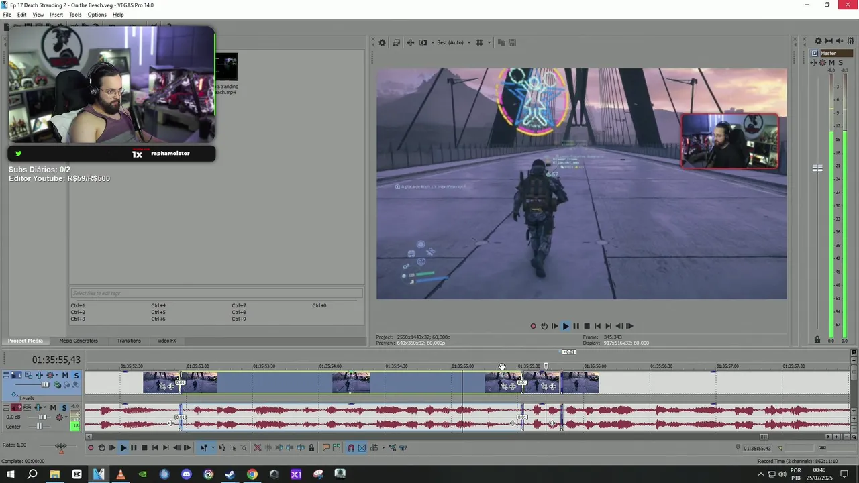Toggle Loop Playback in timeline transport
This screenshot has height=483, width=859.
(102, 447)
